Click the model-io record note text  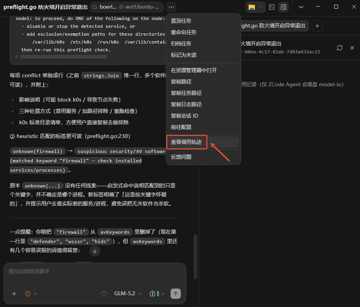pyautogui.click(x=292, y=85)
